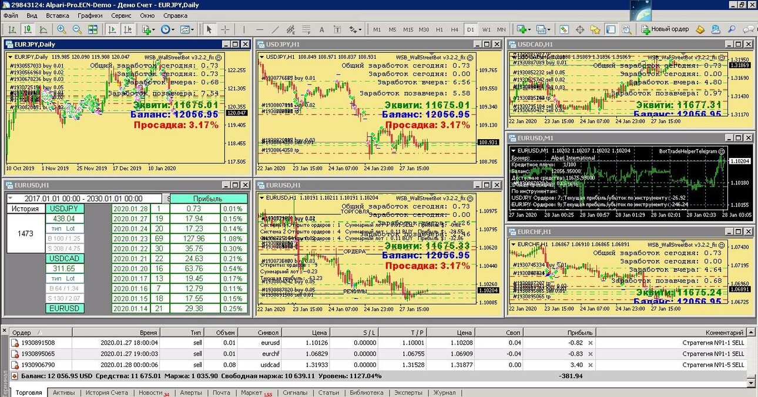This screenshot has height=397, width=758.
Task: Open the new chart dropdown
Action: pos(524,29)
